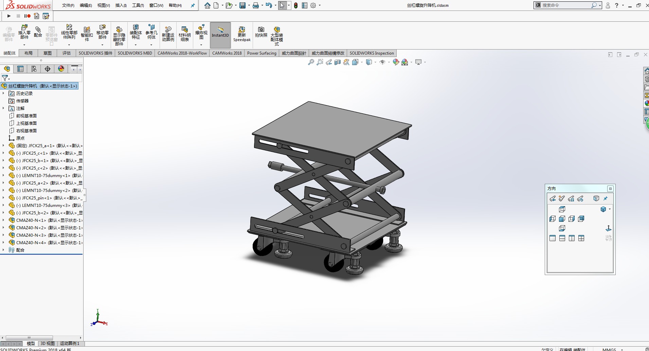This screenshot has width=649, height=351.
Task: Expand CMAZ40-N<1> subassembly node
Action: click(3, 220)
